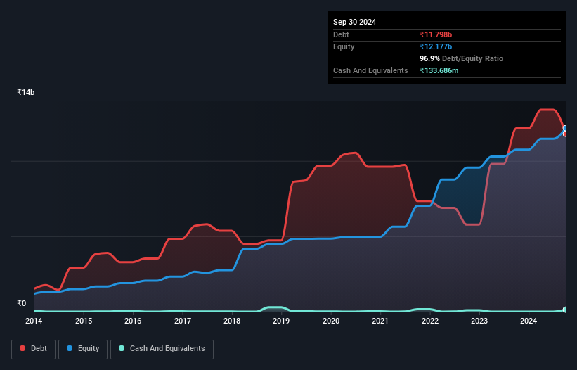Click the blue Equity legend dot

click(70, 348)
